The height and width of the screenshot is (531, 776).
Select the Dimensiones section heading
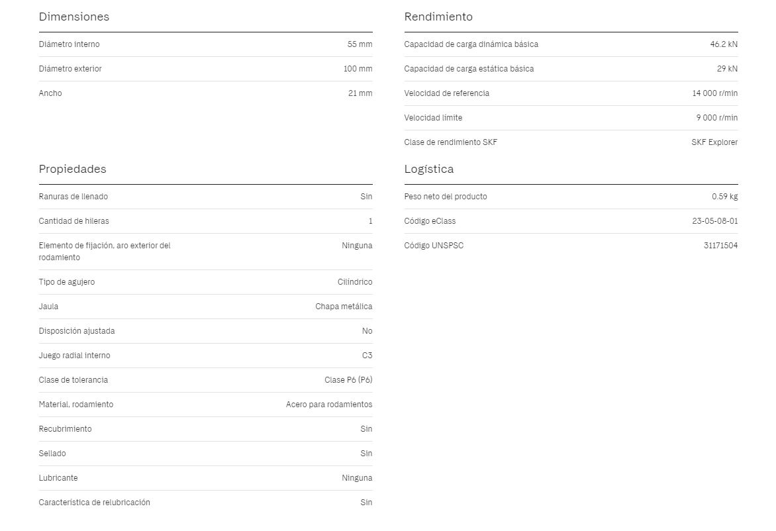[73, 17]
